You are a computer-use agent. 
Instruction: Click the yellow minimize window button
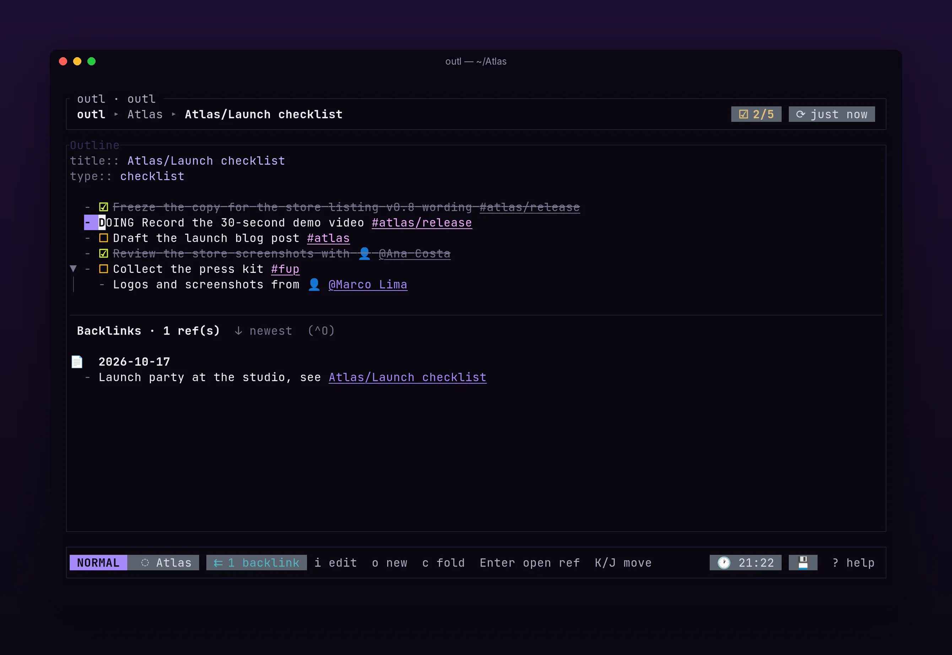pos(77,61)
